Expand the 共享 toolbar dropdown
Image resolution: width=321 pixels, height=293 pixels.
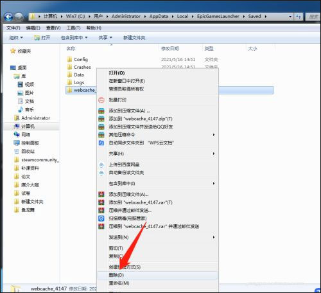pyautogui.click(x=105, y=38)
